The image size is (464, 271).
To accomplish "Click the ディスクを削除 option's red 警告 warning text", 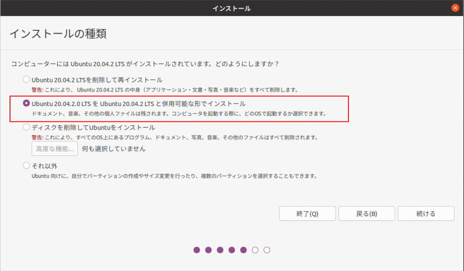I will pyautogui.click(x=37, y=137).
